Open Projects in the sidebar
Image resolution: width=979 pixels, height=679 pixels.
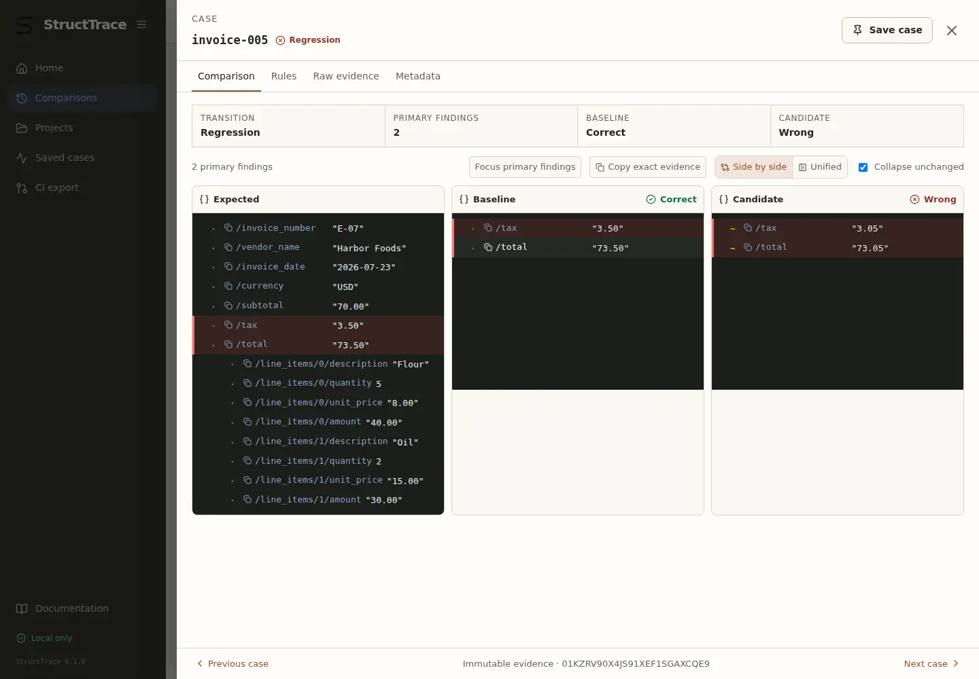click(83, 128)
